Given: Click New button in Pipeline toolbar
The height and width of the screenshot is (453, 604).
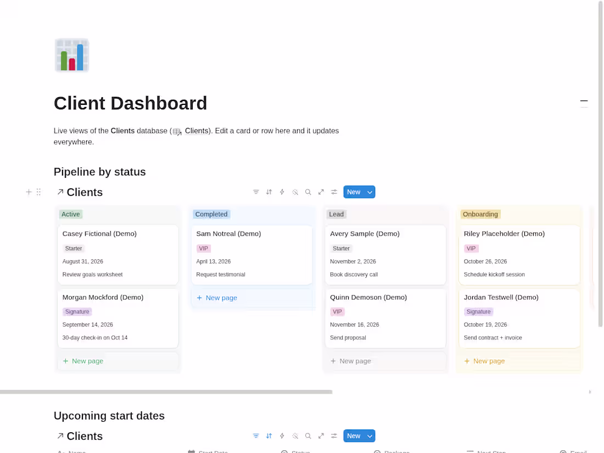Looking at the screenshot, I should coord(354,192).
